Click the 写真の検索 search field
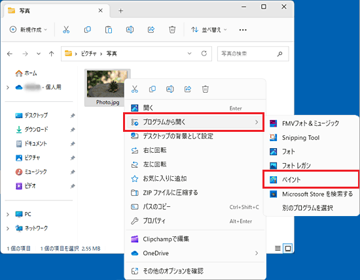Viewport: 360px width, 280px height. pos(253,54)
